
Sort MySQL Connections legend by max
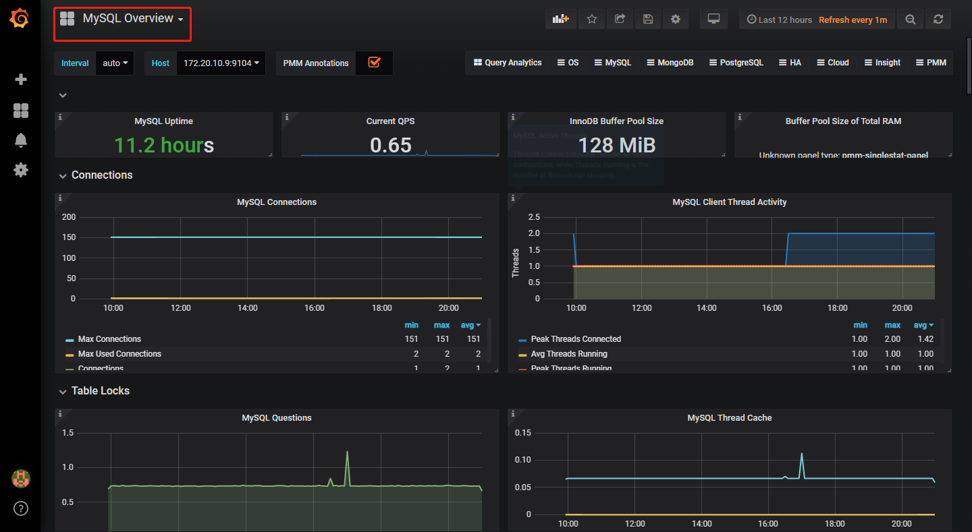[x=441, y=325]
